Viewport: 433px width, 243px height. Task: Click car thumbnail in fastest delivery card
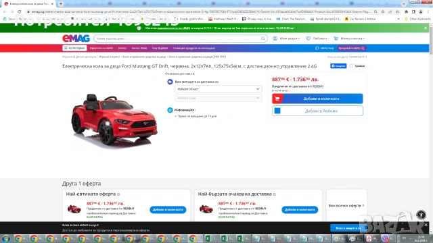click(x=206, y=209)
